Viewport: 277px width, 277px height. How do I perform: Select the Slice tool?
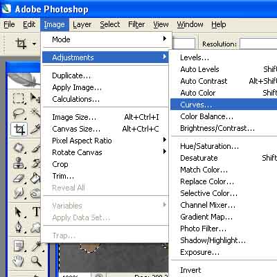point(35,129)
